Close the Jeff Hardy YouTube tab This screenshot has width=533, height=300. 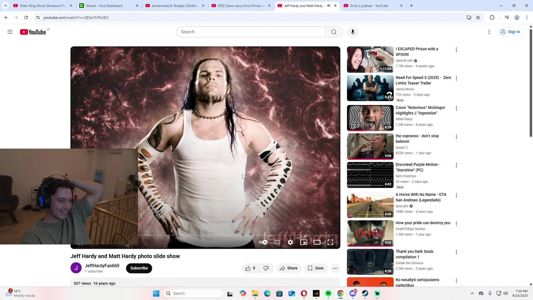[335, 6]
